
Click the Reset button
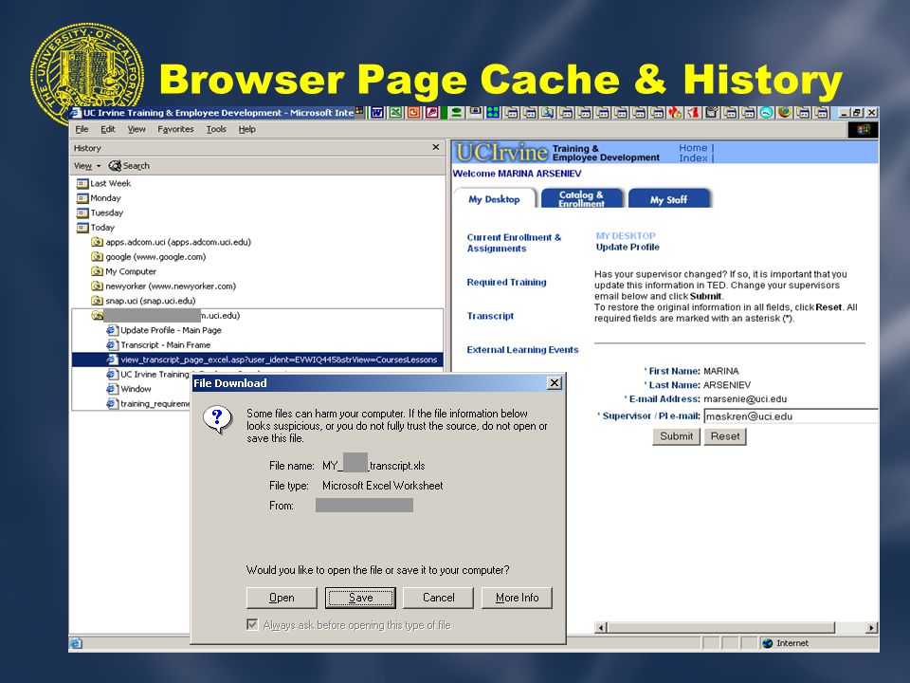click(x=725, y=436)
